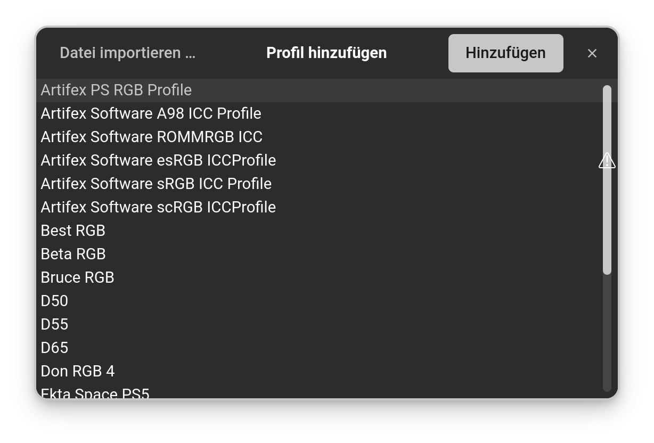Pick the Beta RGB profile
Screen dimensions: 654x443
[x=73, y=254]
